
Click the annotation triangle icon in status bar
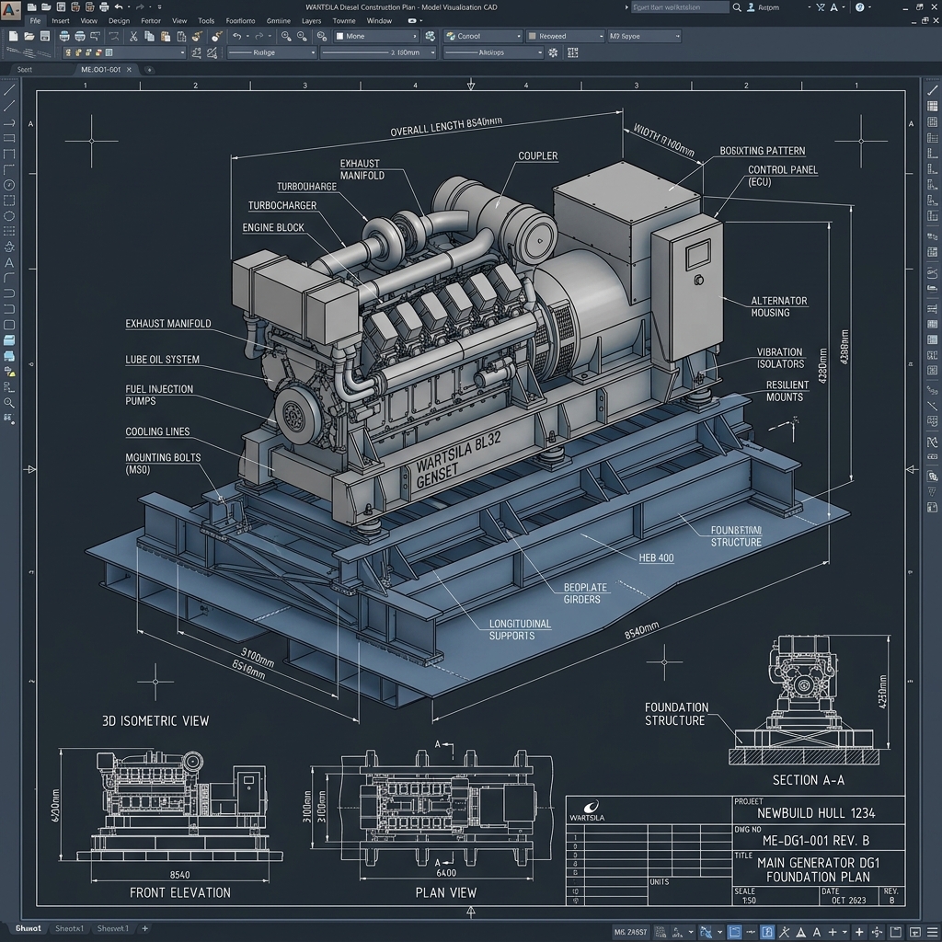(x=801, y=933)
